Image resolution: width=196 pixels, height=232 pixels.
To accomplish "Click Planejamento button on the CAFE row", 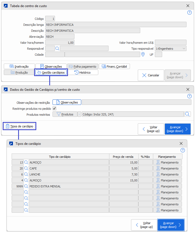I will point(168,168).
